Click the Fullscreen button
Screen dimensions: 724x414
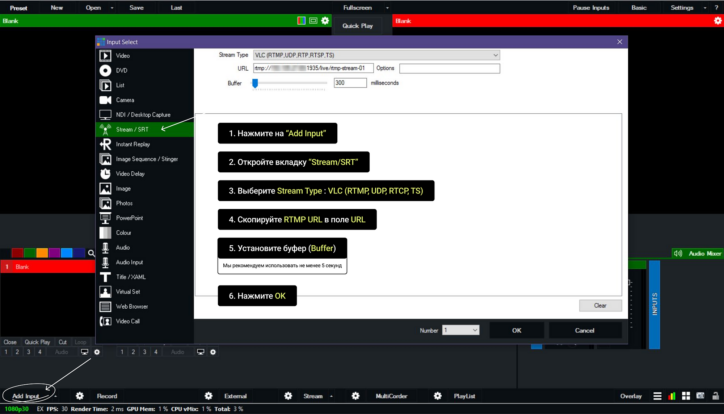(357, 8)
